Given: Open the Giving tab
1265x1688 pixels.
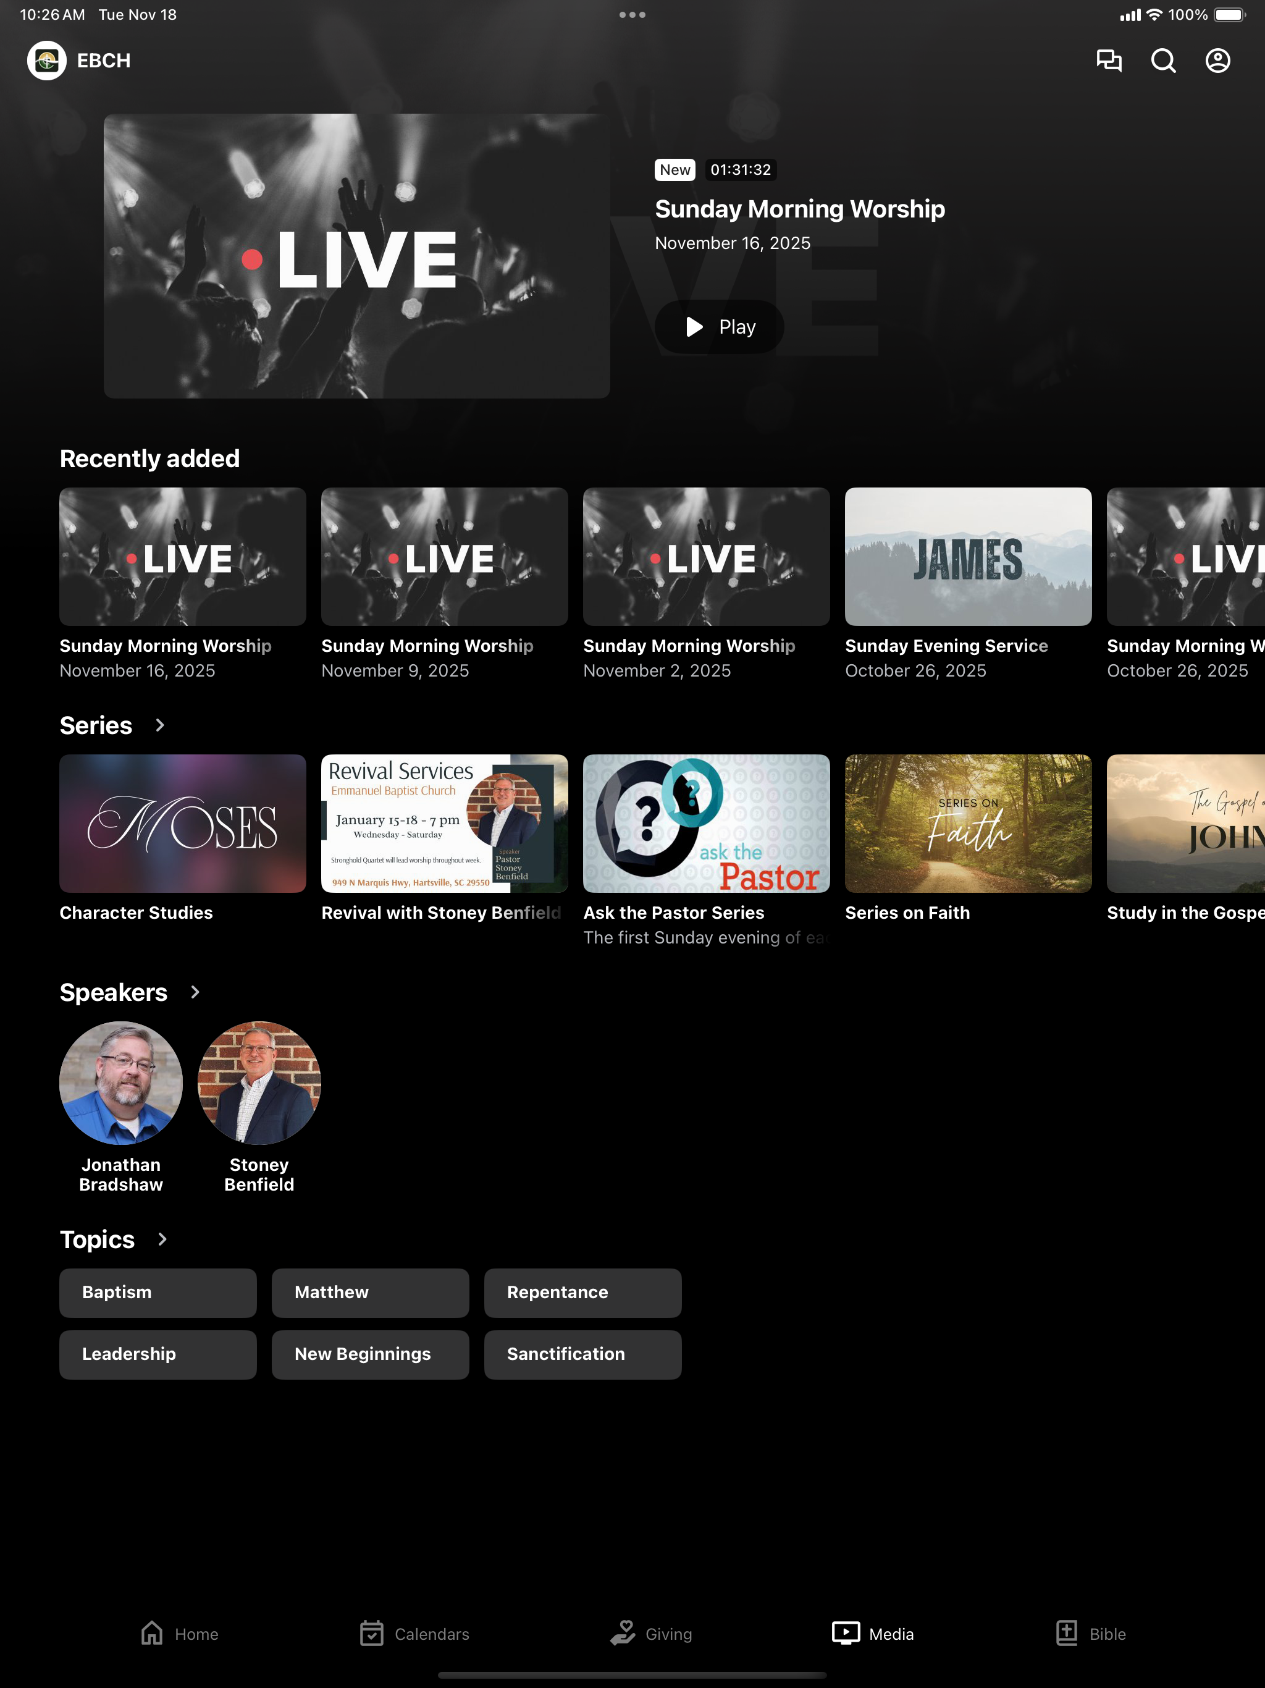Looking at the screenshot, I should 651,1634.
